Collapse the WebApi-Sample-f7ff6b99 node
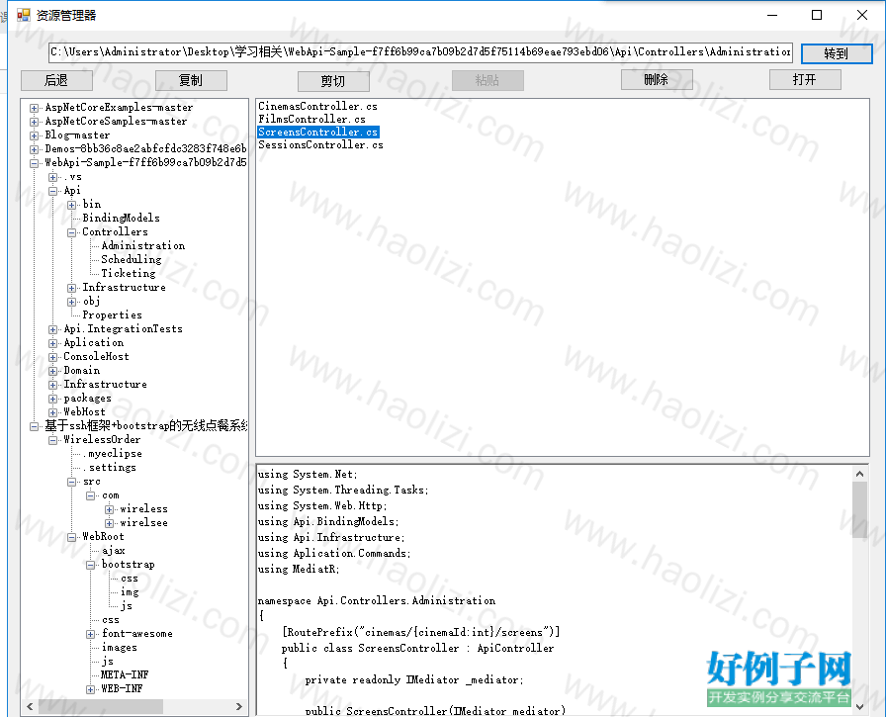The width and height of the screenshot is (886, 717). pyautogui.click(x=35, y=163)
